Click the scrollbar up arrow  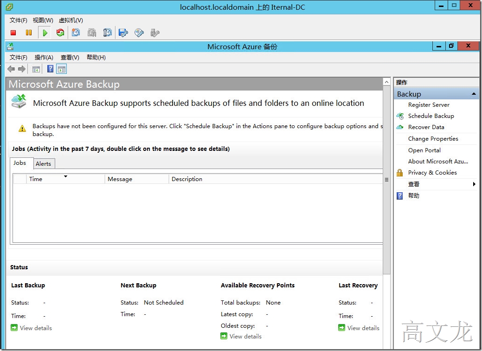[387, 82]
